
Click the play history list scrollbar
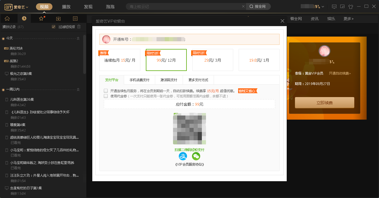click(x=85, y=54)
